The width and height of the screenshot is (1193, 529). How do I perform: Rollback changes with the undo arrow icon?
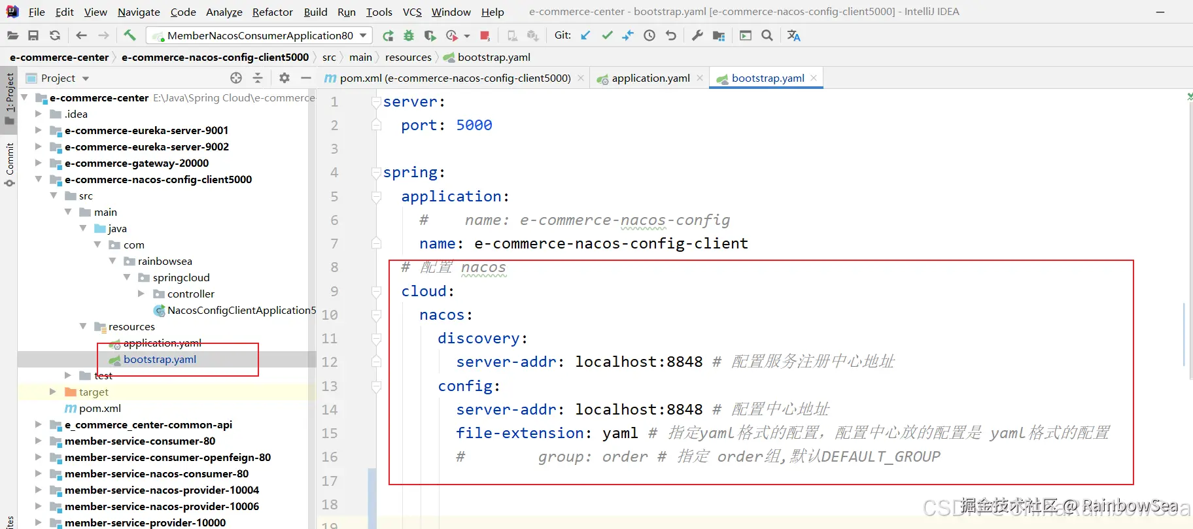tap(671, 35)
